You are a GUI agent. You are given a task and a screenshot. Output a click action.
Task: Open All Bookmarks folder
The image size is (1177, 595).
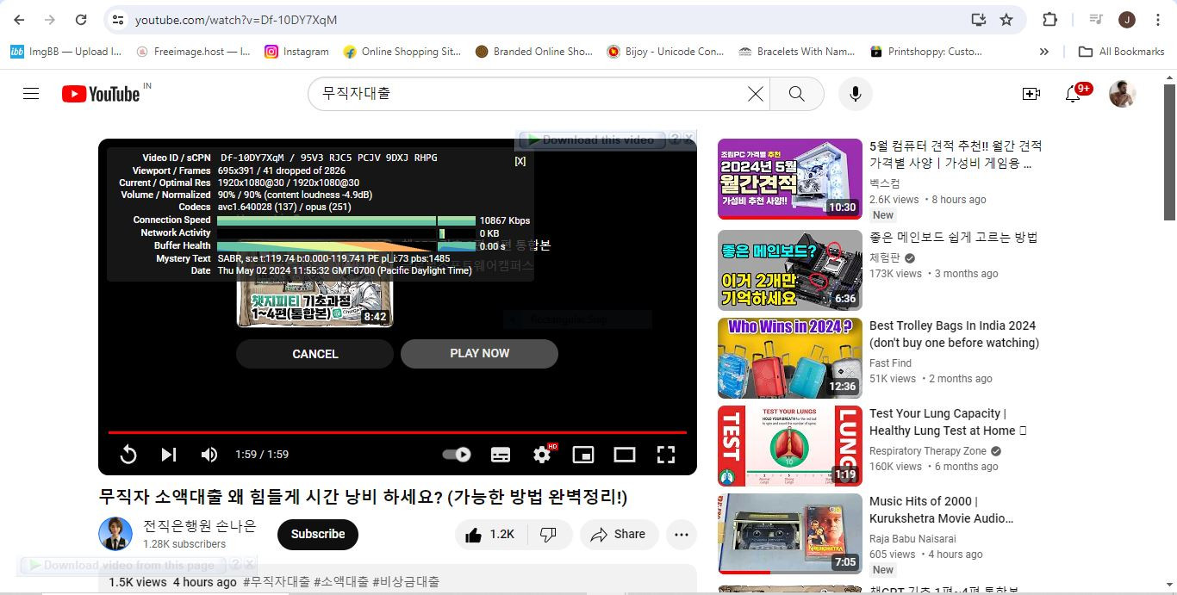point(1122,52)
